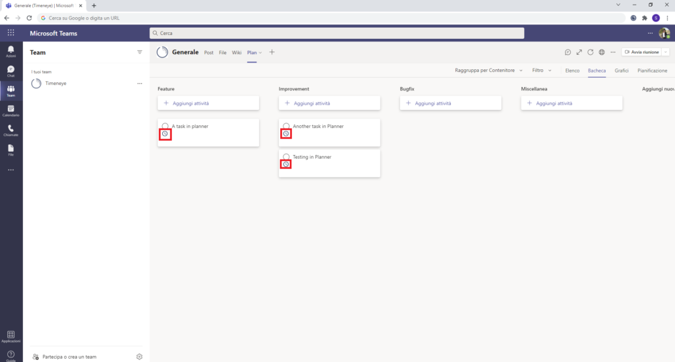This screenshot has height=362, width=675.
Task: Add activity in Feature column
Action: point(208,104)
